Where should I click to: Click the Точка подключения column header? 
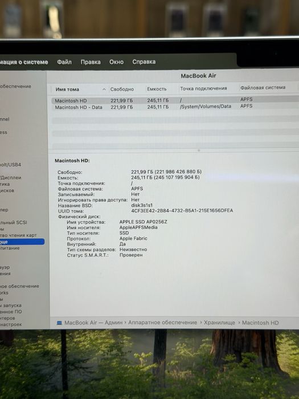click(203, 88)
